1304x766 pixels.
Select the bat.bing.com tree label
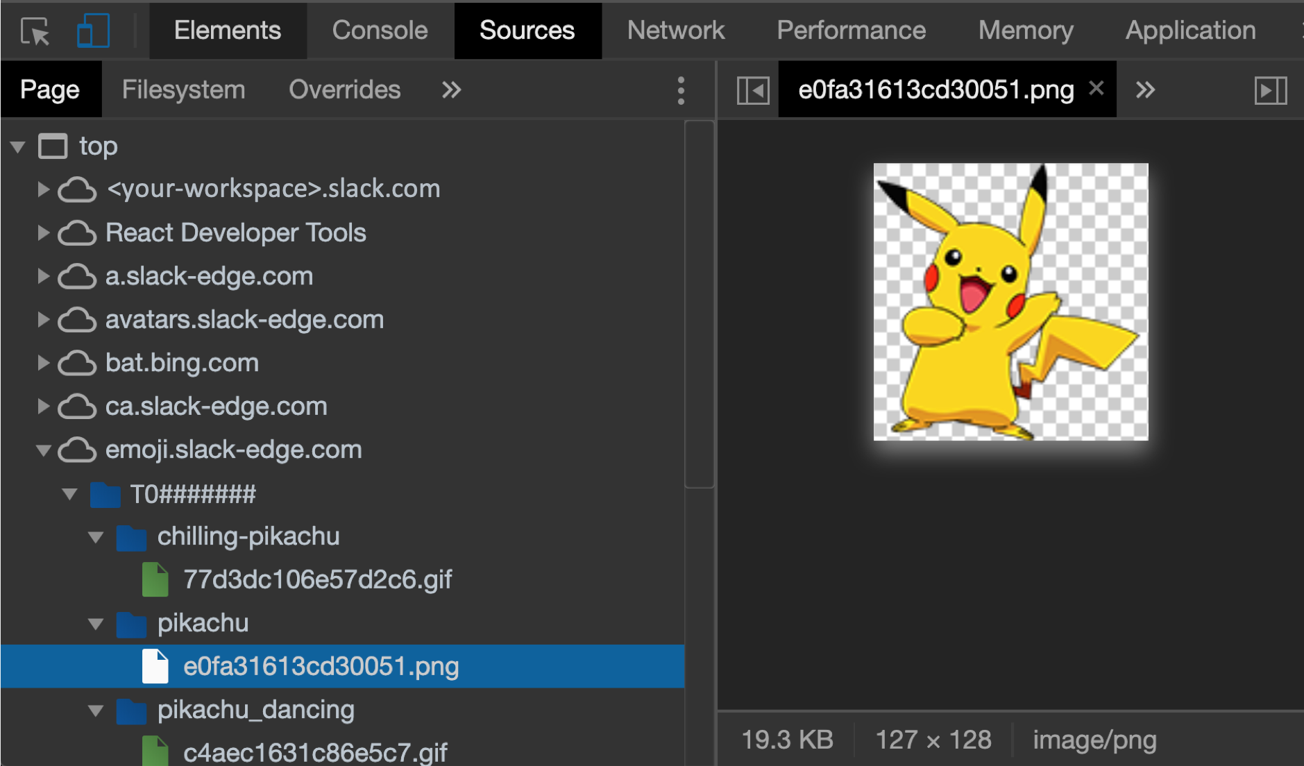tap(182, 363)
